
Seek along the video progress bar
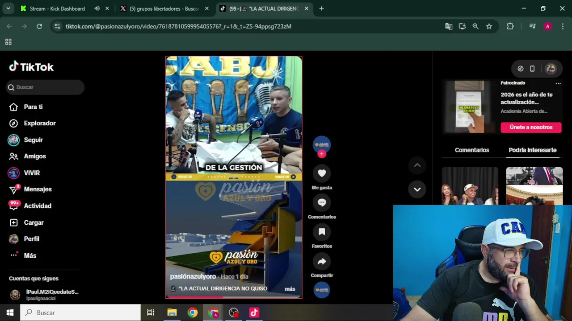point(234,297)
